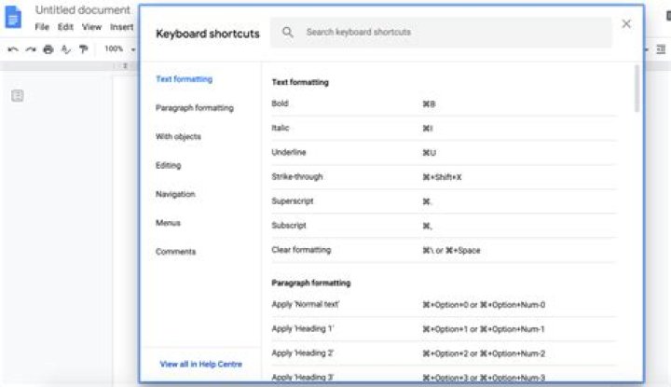This screenshot has height=387, width=671.
Task: Click the Google Docs home icon
Action: (x=14, y=18)
